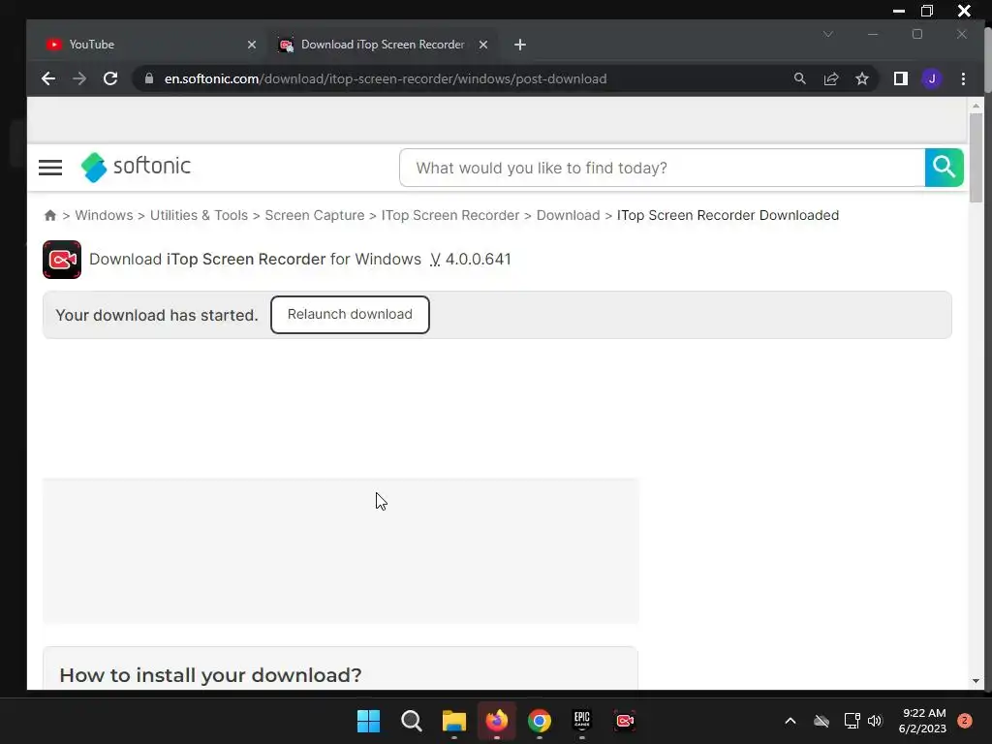Submit search with the teal magnifier button
This screenshot has width=992, height=744.
coord(944,168)
